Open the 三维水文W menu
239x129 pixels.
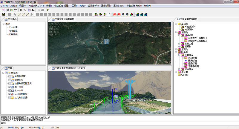[x=119, y=6]
